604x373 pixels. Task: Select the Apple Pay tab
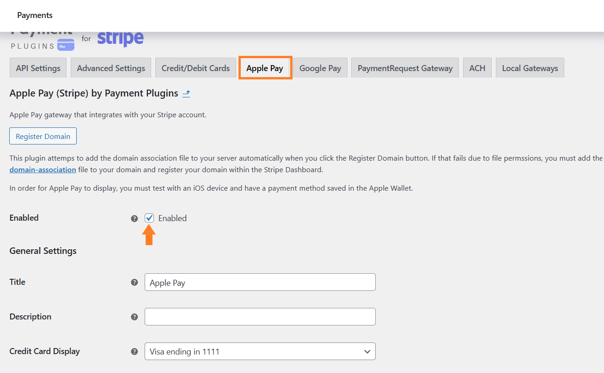point(265,68)
